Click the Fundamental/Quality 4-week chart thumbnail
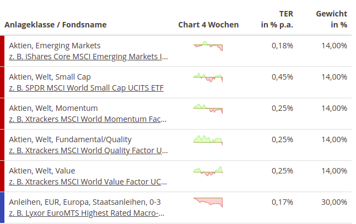Viewport: 356px width, 224px height. (x=208, y=140)
